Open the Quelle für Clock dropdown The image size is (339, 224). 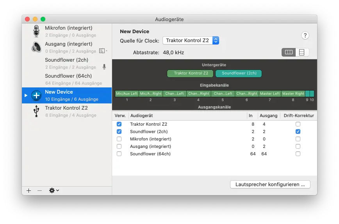click(191, 41)
